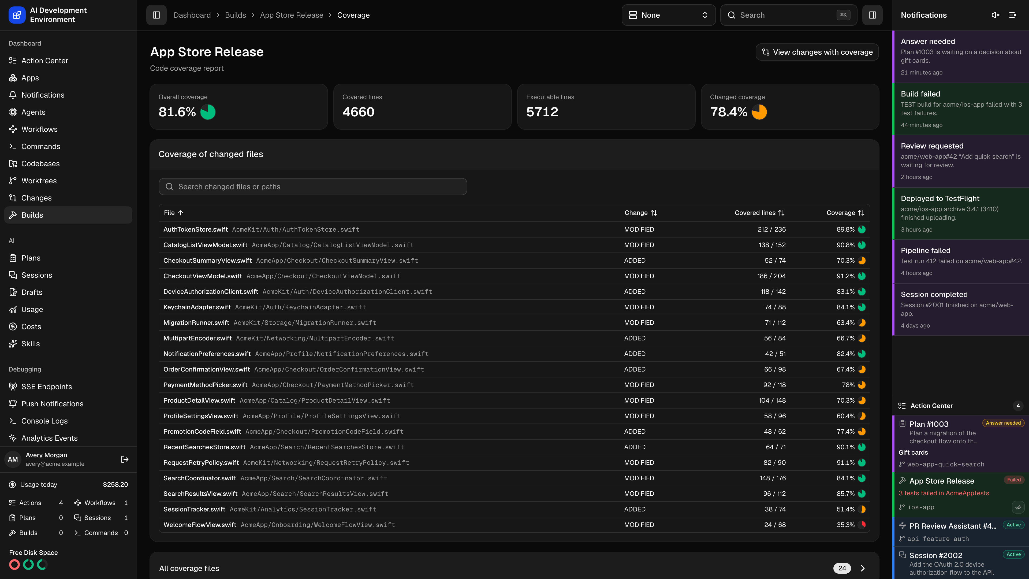Click the top Search field
Image resolution: width=1029 pixels, height=579 pixels.
[x=789, y=15]
